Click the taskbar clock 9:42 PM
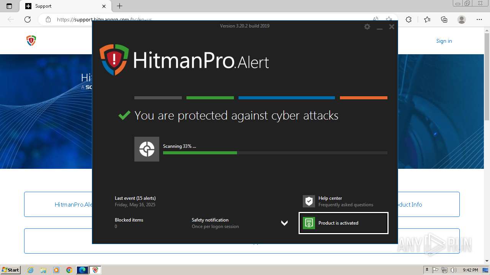The height and width of the screenshot is (275, 490). pyautogui.click(x=470, y=270)
